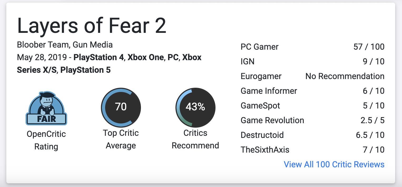Click the FAIR OpenCritic rating badge icon

point(46,108)
